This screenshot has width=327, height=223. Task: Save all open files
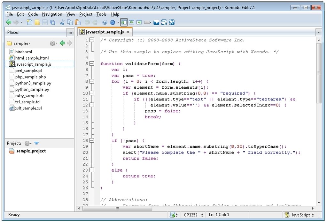(52, 22)
